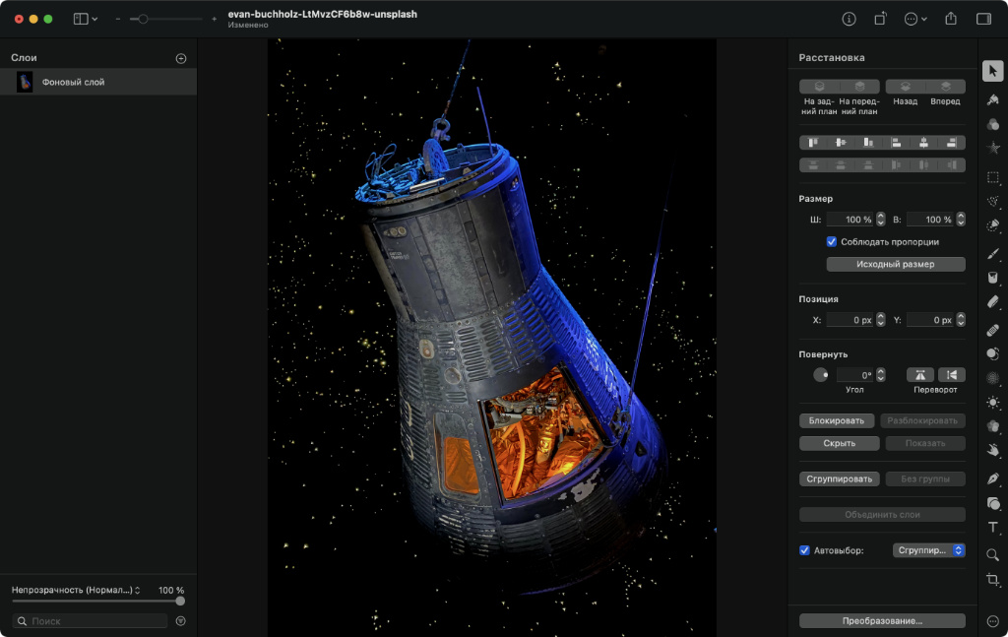The width and height of the screenshot is (1008, 637).
Task: Select the rectangular selection tool
Action: click(992, 176)
